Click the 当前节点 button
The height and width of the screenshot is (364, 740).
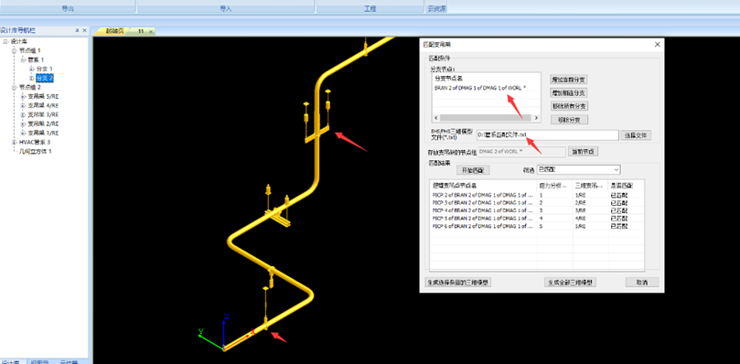pyautogui.click(x=584, y=152)
